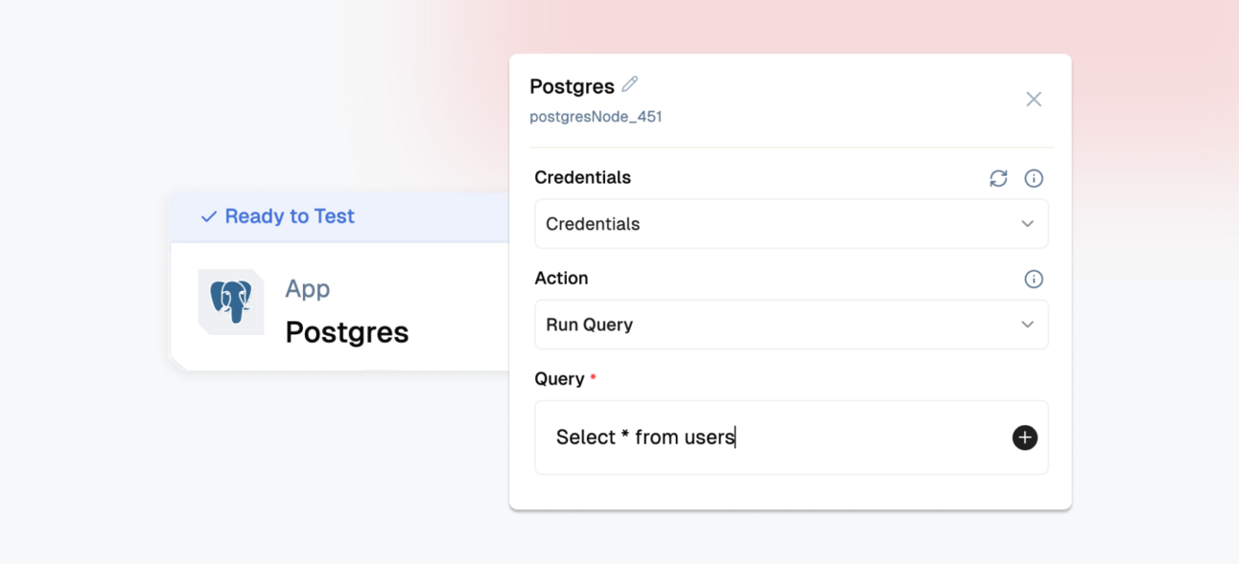Click the Query field label
1239x564 pixels.
click(559, 379)
